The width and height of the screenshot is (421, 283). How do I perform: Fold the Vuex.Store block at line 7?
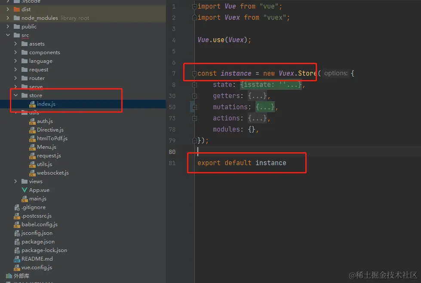(x=195, y=74)
